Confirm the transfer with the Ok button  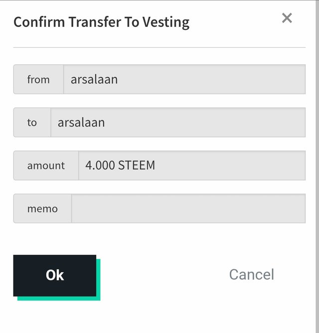coord(55,276)
